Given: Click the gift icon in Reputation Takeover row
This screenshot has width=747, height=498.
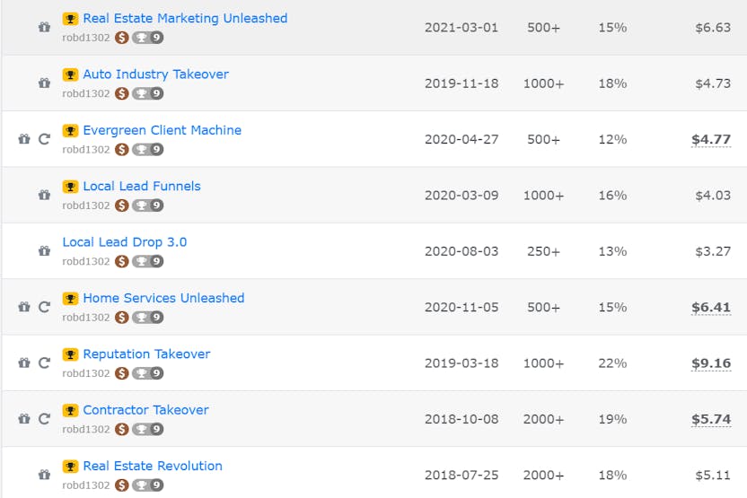Looking at the screenshot, I should [x=24, y=363].
